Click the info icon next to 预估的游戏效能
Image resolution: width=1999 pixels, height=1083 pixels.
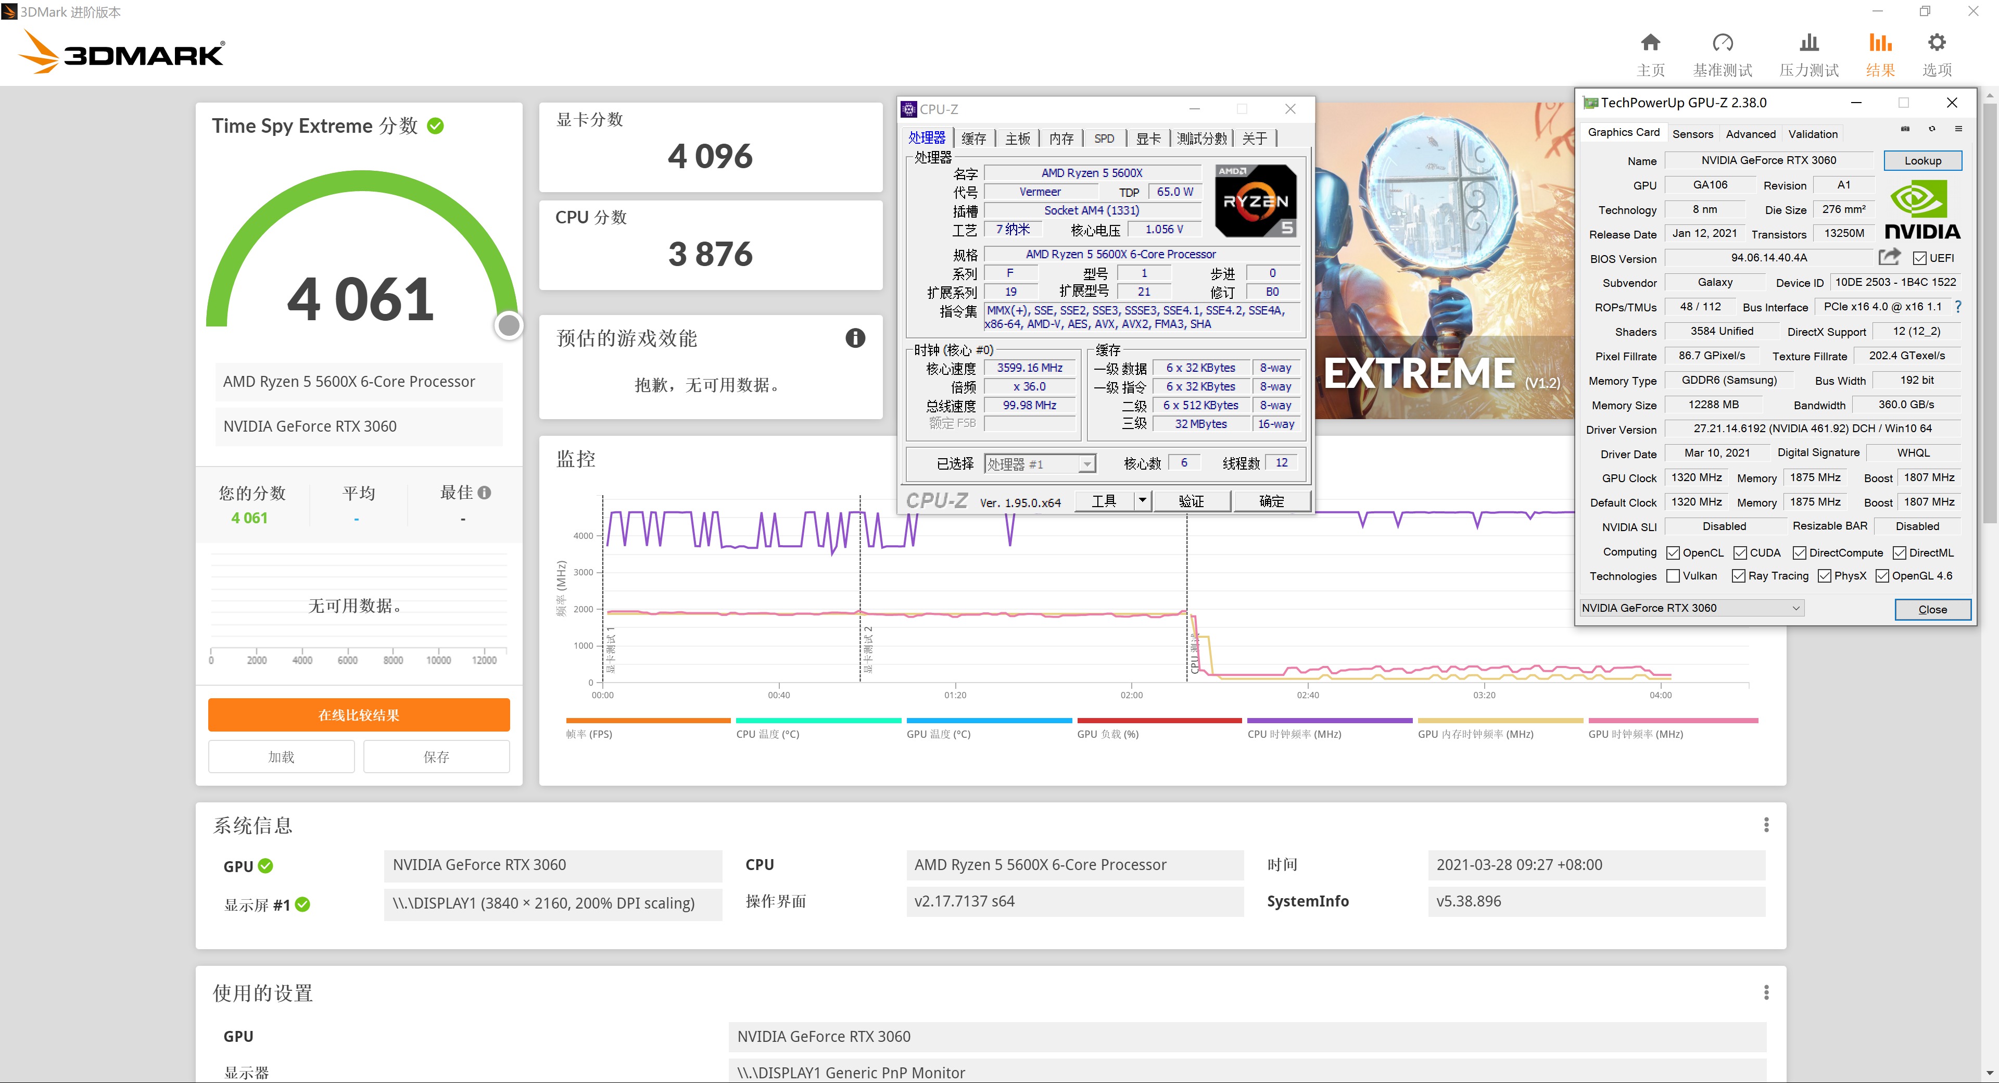coord(854,338)
